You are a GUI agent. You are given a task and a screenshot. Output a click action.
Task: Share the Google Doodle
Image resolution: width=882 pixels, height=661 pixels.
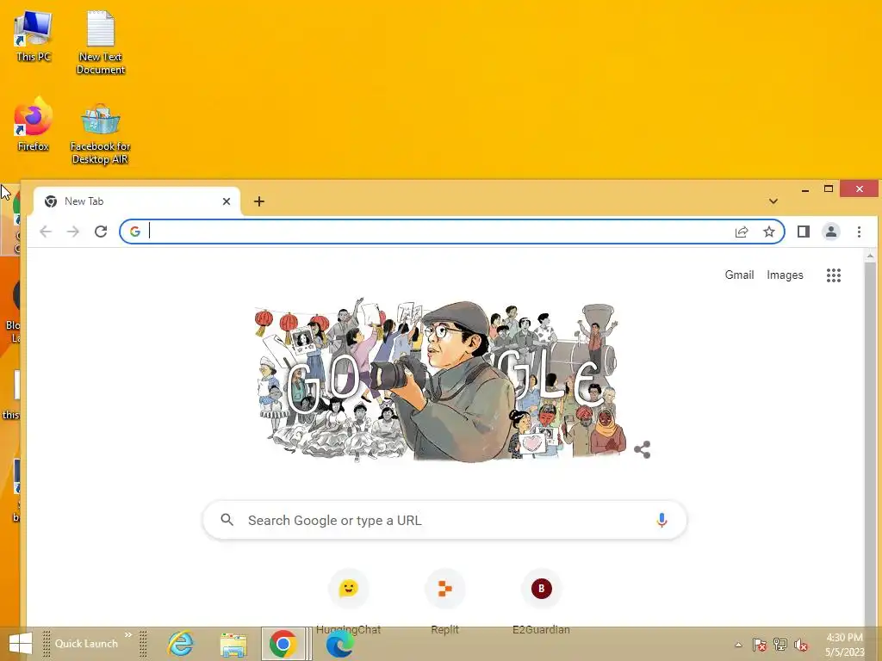point(642,449)
